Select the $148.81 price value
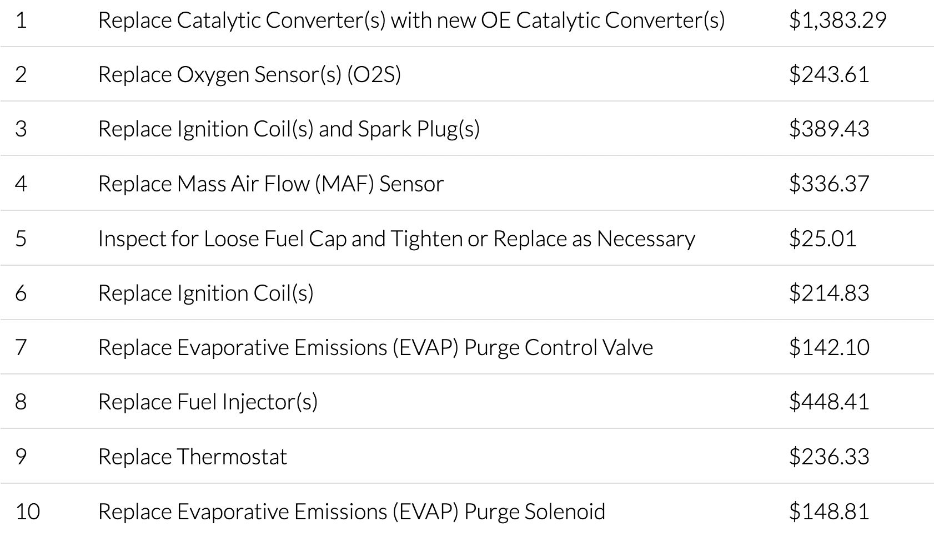The image size is (934, 547). [829, 511]
